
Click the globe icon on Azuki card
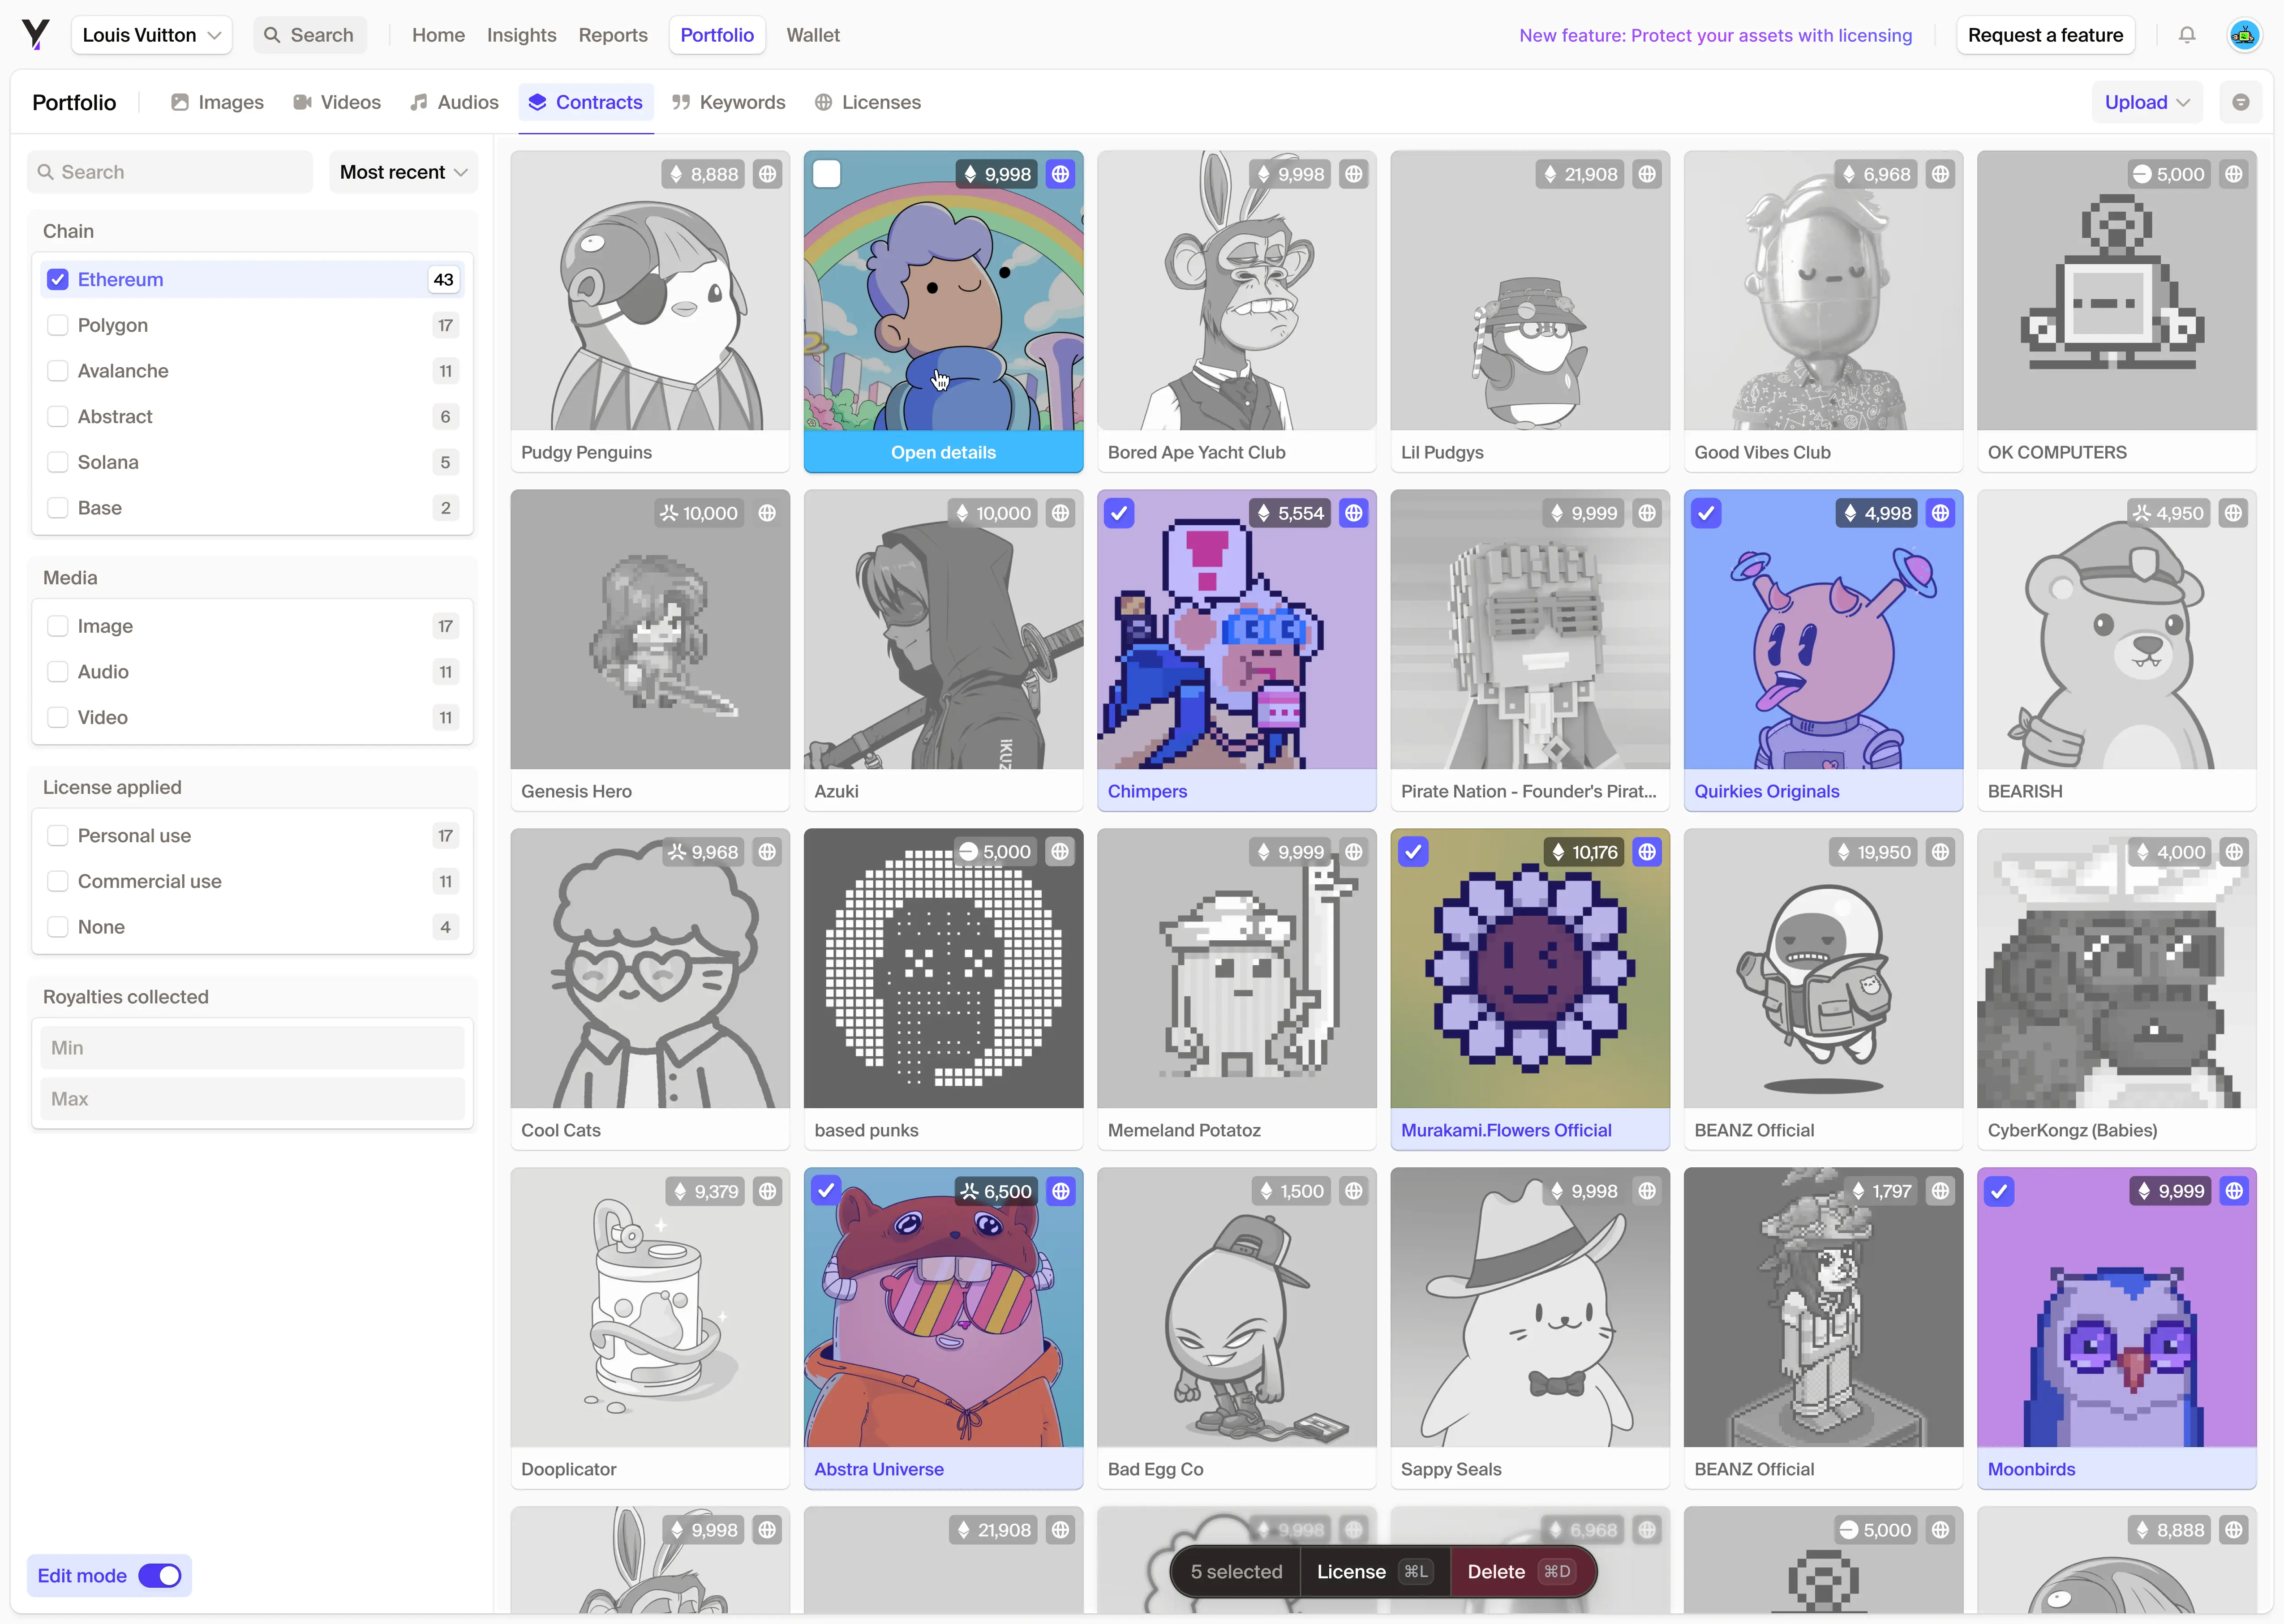point(1060,513)
